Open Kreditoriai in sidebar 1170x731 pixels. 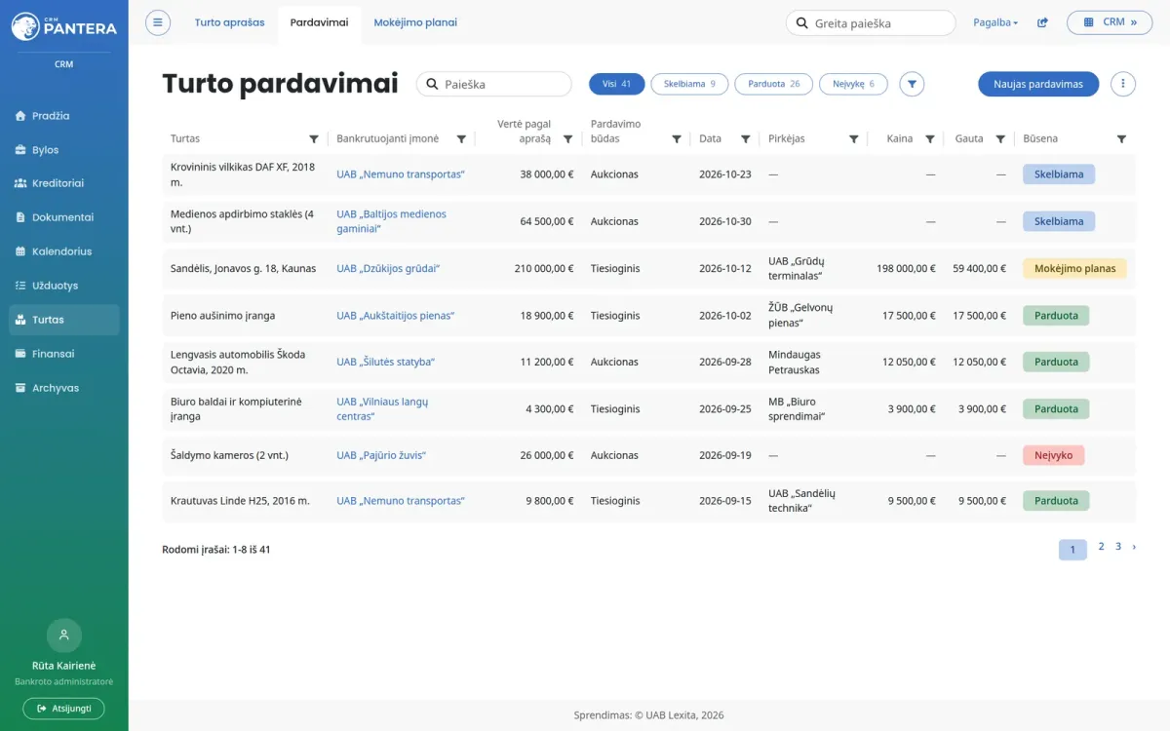(x=64, y=183)
